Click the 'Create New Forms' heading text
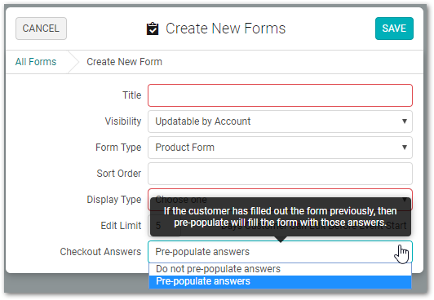 click(225, 29)
